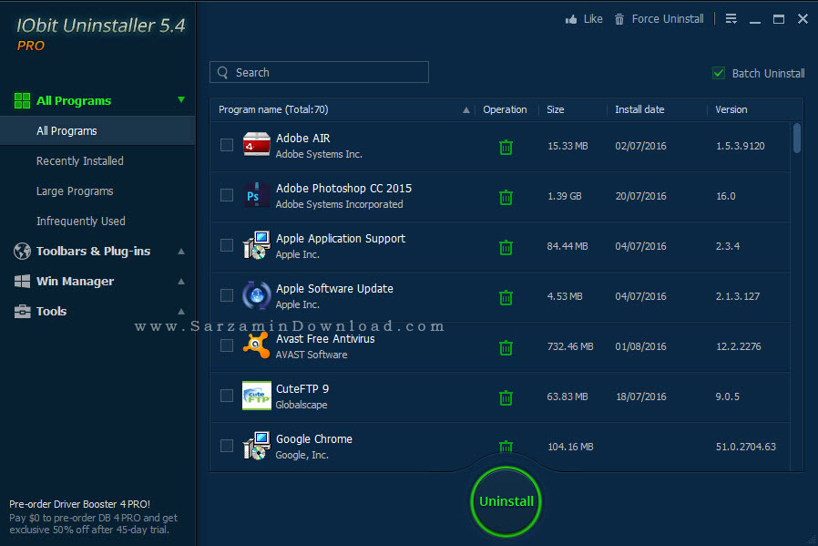Click inside the Search input field

[319, 73]
